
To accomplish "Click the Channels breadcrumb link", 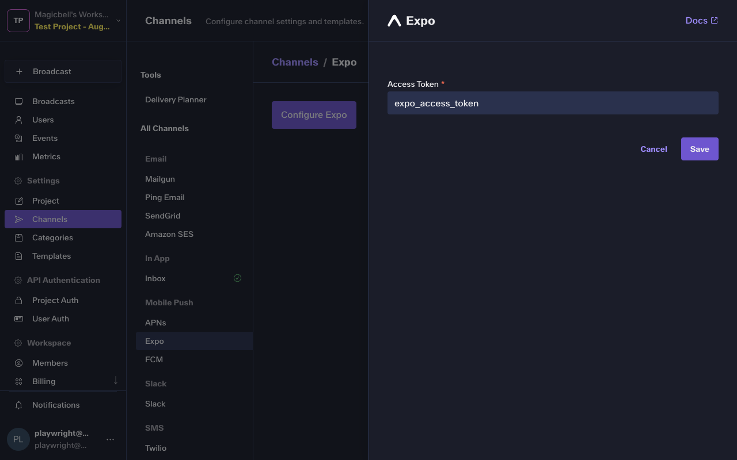I will [x=295, y=62].
